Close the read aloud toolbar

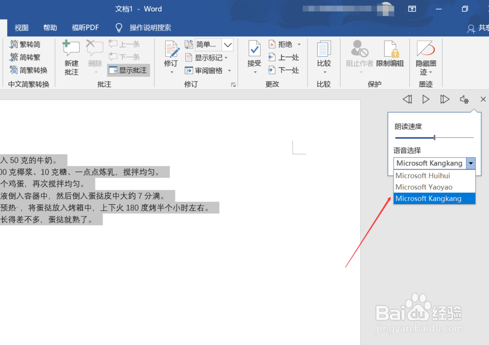pyautogui.click(x=483, y=99)
